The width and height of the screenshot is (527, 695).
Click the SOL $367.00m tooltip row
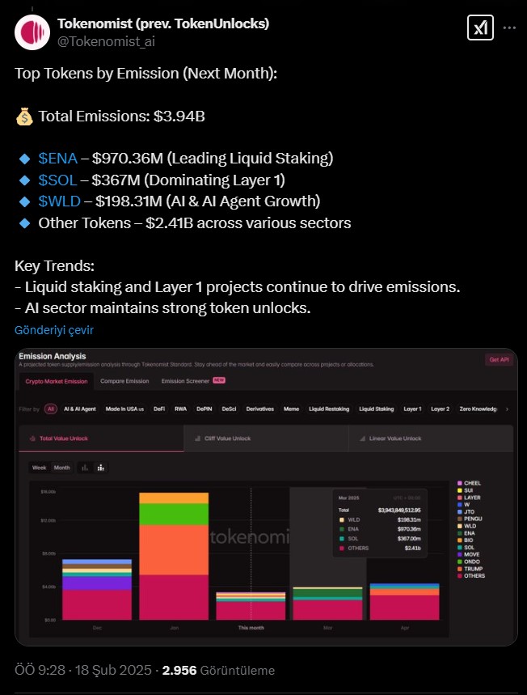[x=380, y=539]
